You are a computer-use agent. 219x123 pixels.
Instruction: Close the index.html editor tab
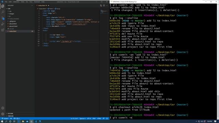point(49,5)
